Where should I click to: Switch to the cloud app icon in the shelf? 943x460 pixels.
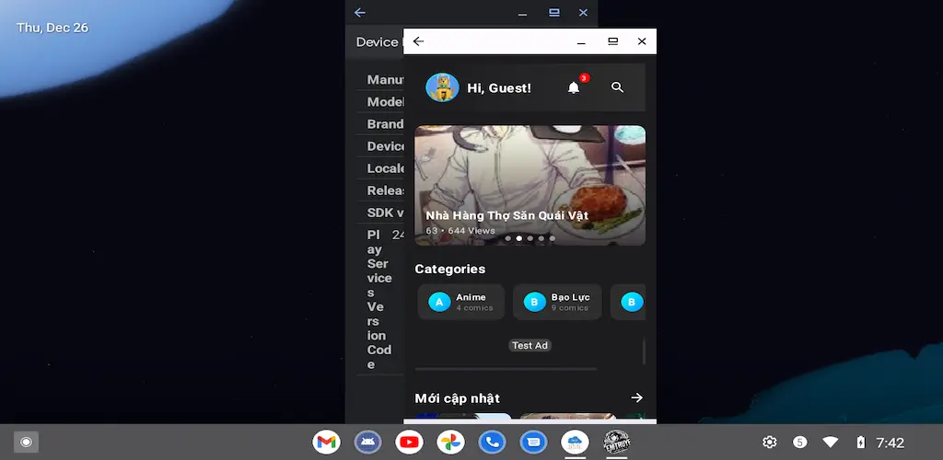pos(575,443)
